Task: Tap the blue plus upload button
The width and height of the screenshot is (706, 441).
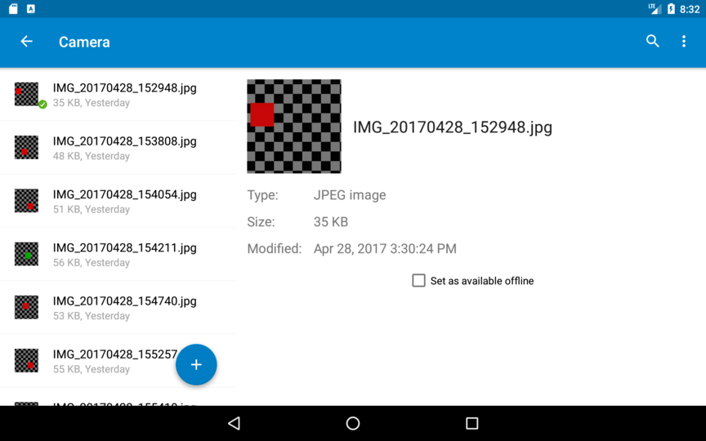Action: [x=196, y=364]
